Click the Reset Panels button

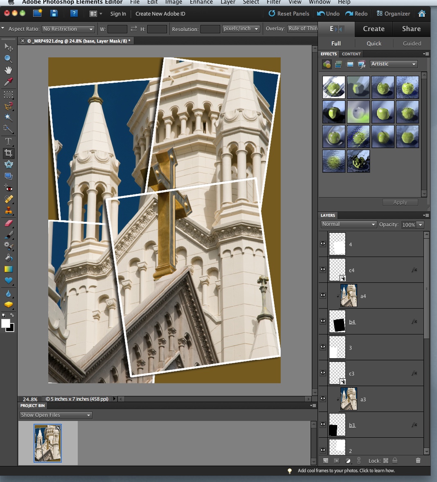pyautogui.click(x=289, y=14)
